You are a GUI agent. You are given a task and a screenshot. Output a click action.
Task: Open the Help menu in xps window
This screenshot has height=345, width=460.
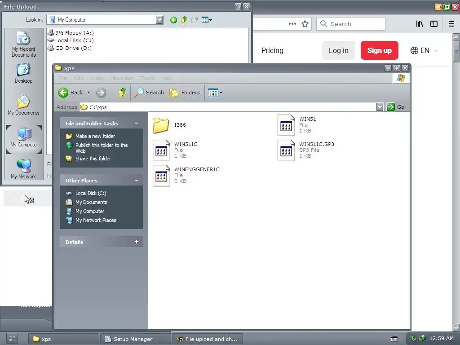[x=167, y=78]
